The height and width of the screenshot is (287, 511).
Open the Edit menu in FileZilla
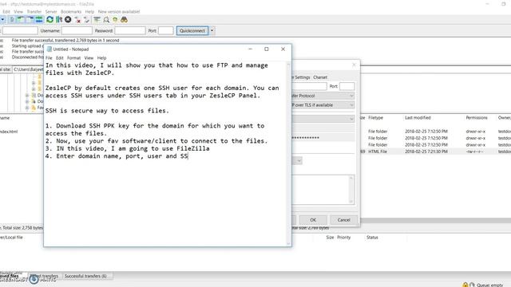[x=6, y=11]
